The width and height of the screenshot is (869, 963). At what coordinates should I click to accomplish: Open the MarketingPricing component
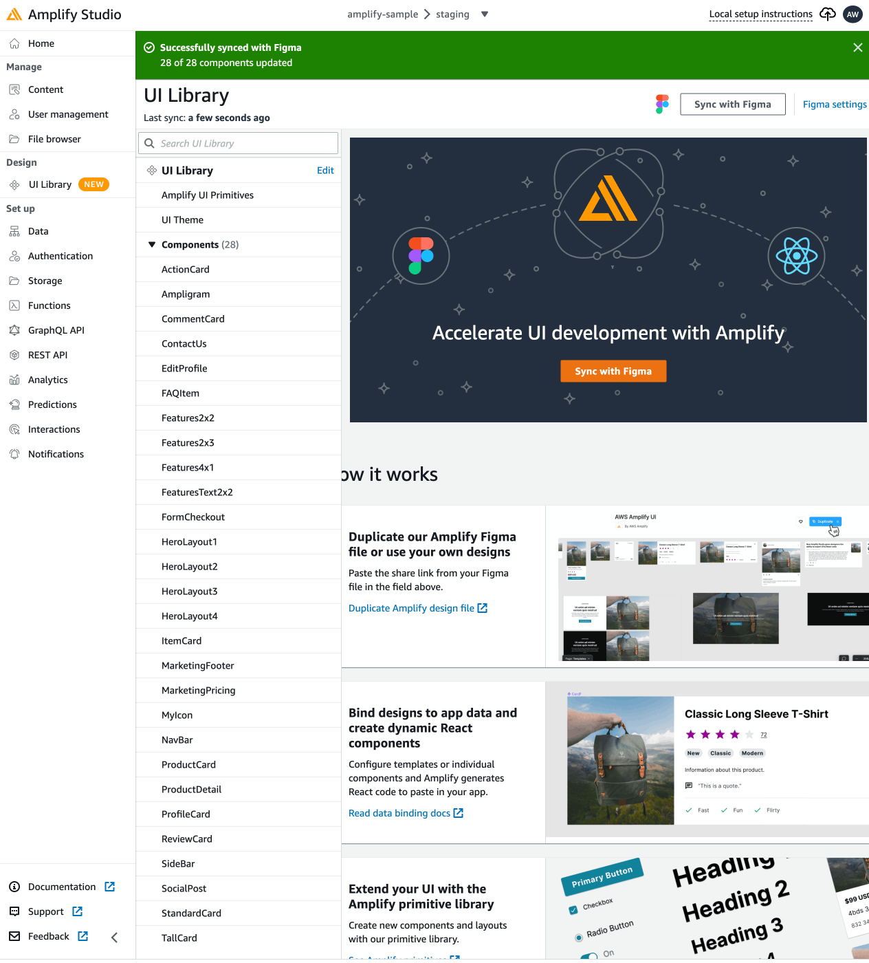point(238,691)
